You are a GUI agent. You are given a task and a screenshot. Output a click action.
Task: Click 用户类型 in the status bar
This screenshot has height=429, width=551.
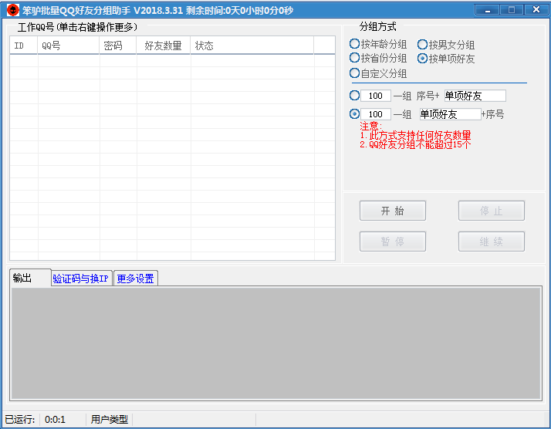point(110,419)
